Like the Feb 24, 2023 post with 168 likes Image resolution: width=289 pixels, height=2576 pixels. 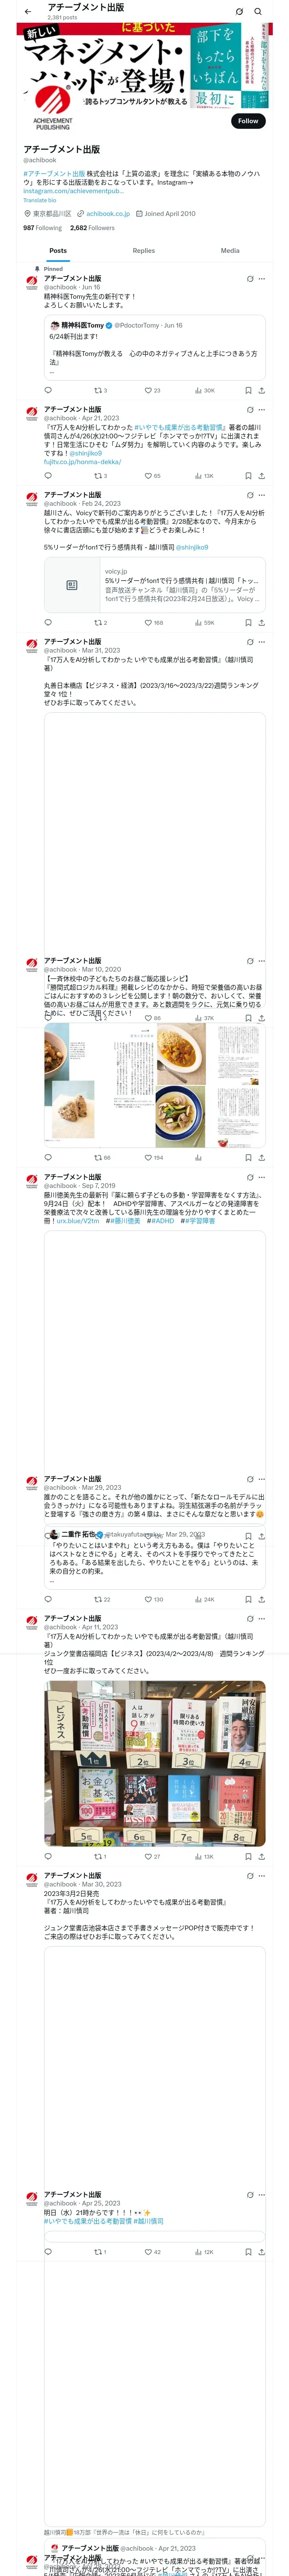153,623
